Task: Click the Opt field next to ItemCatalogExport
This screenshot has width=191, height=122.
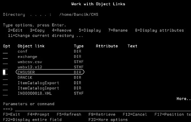Action: (x=5, y=83)
